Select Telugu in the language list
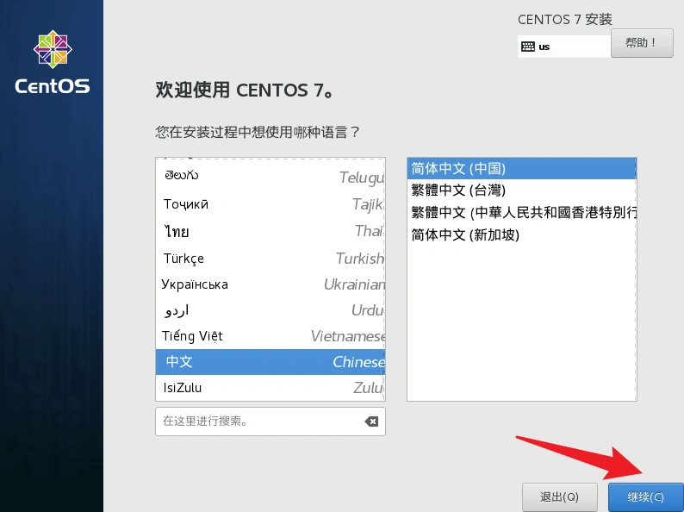 pyautogui.click(x=270, y=176)
